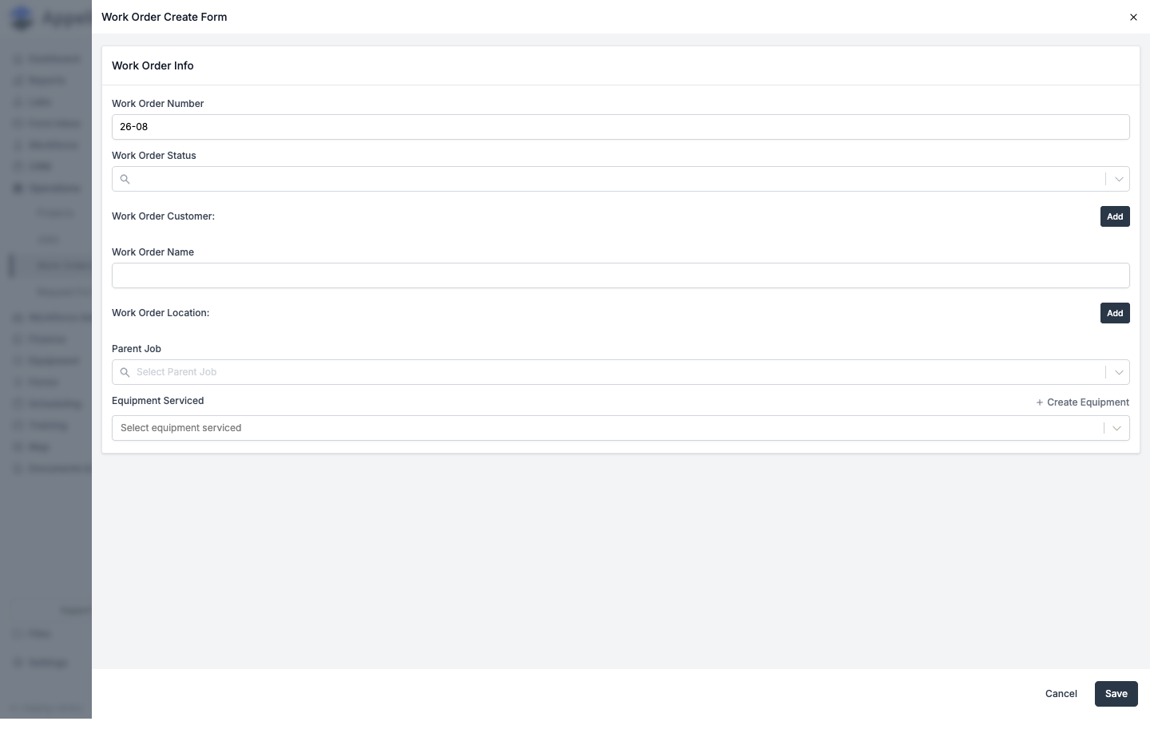Click the Create Equipment link
Screen dimensions: 1150x733
tap(1082, 402)
